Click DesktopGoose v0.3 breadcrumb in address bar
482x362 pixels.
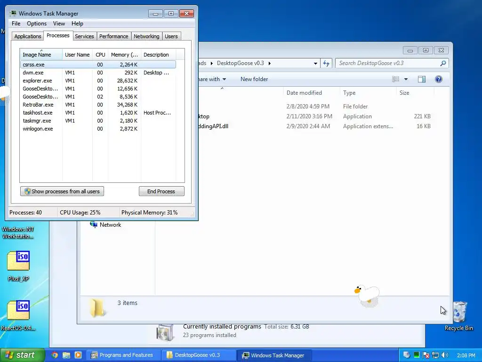coord(241,63)
